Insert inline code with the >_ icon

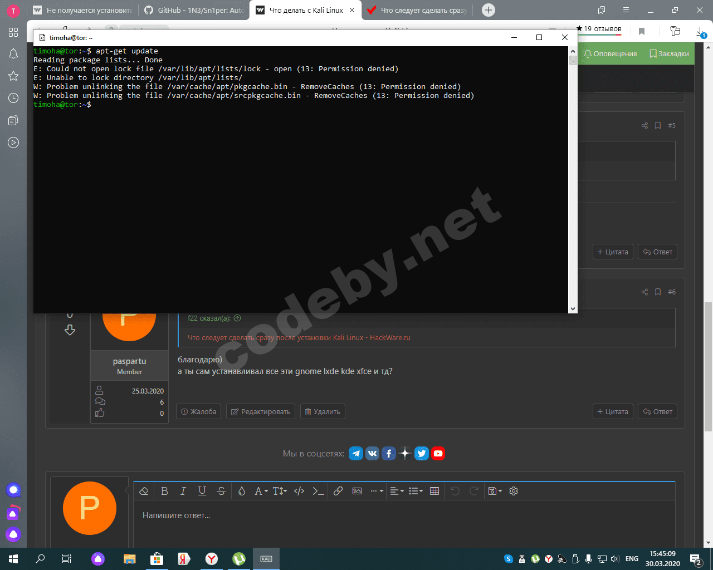318,491
